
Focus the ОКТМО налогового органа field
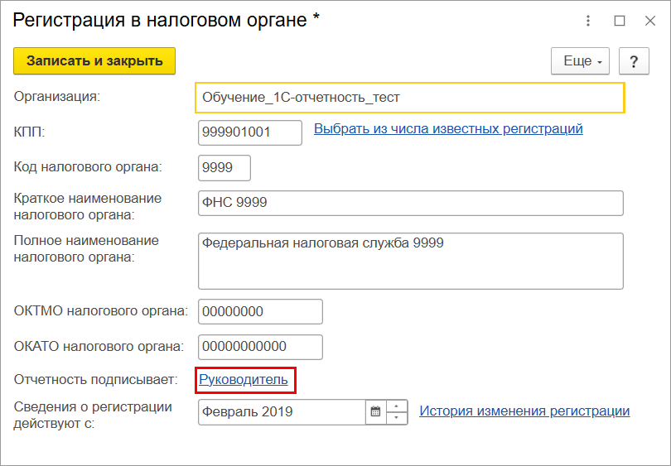point(260,312)
